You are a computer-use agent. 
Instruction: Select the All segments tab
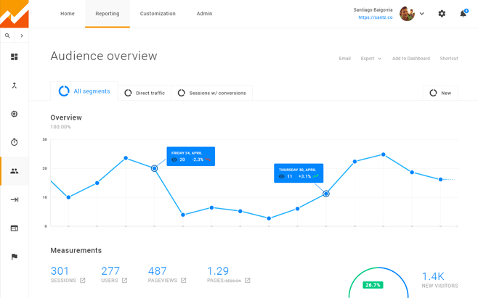tap(84, 91)
